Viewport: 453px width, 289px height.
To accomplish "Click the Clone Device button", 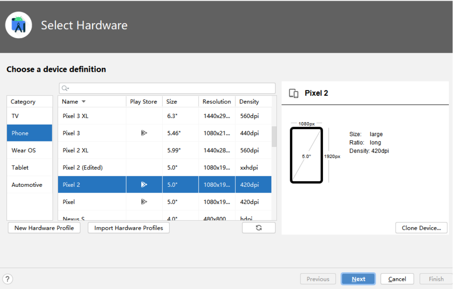I will [421, 228].
